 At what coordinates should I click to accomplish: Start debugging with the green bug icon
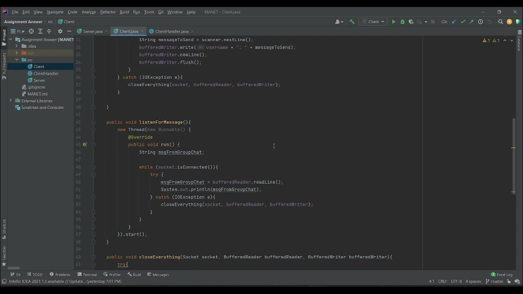tap(402, 22)
